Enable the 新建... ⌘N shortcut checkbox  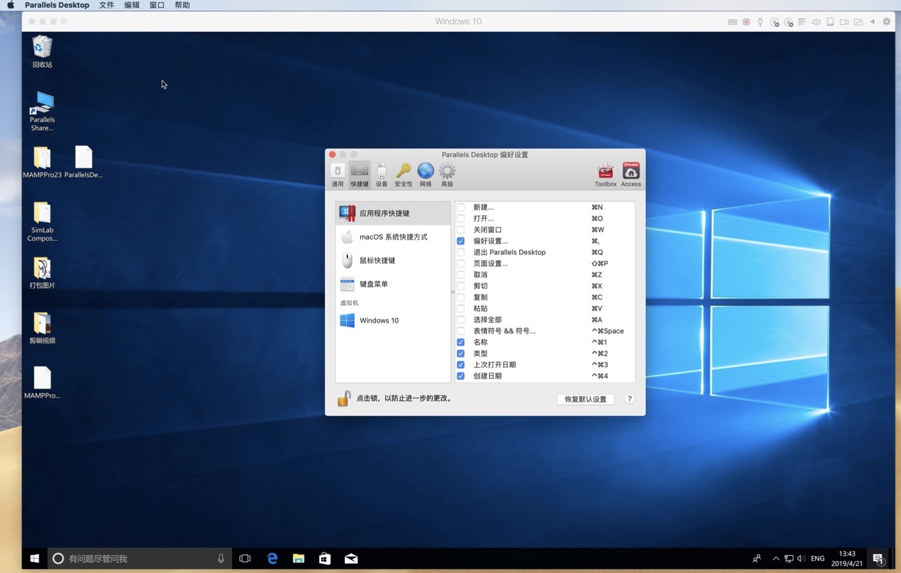pos(461,207)
